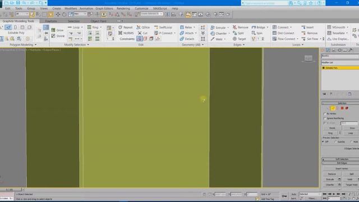Click the Save file icon in title bar
359x202 pixels.
18,3
